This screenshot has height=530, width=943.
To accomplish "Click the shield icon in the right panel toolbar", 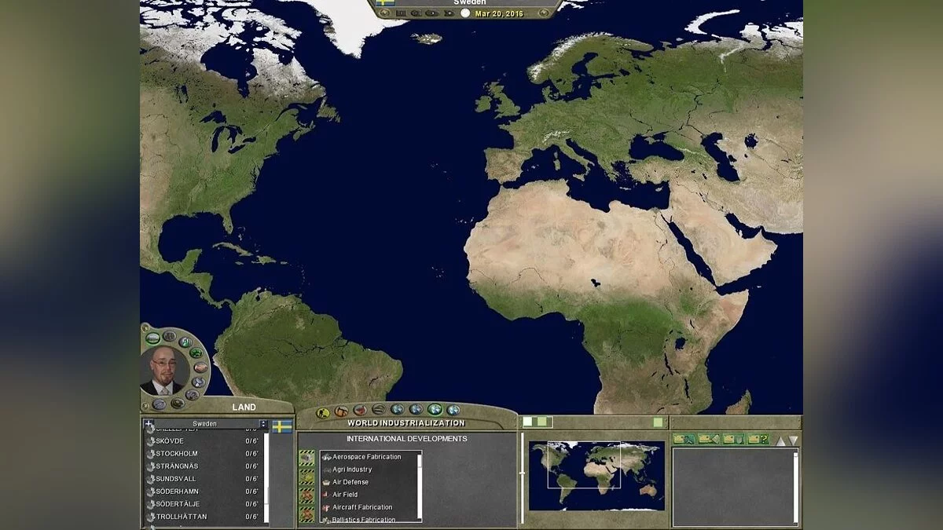I will tap(735, 440).
